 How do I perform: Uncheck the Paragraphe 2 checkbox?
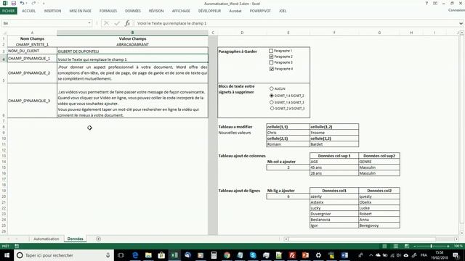pos(271,57)
